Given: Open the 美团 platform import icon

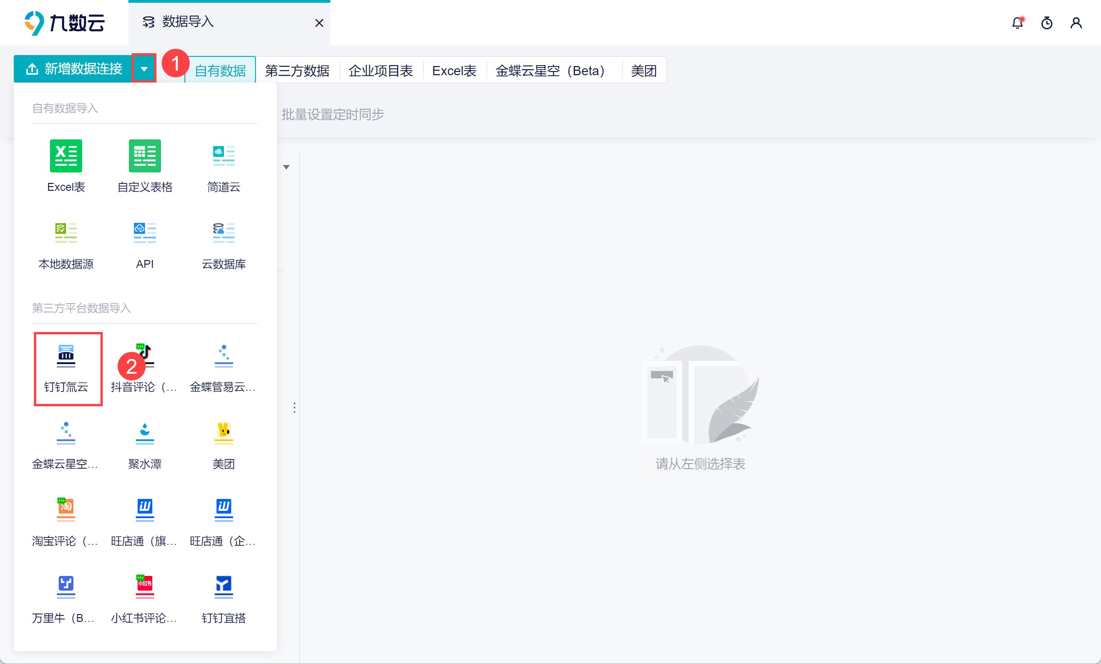Looking at the screenshot, I should click(223, 433).
